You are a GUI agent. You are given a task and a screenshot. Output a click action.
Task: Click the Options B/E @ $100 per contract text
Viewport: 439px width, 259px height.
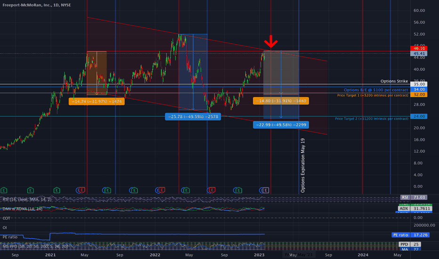[x=376, y=90]
